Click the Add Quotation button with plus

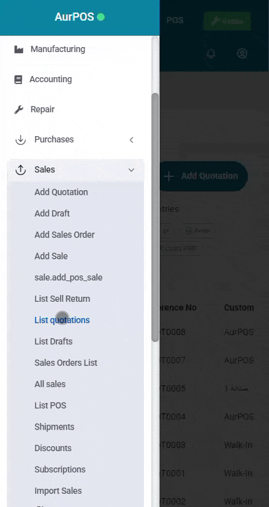point(203,176)
